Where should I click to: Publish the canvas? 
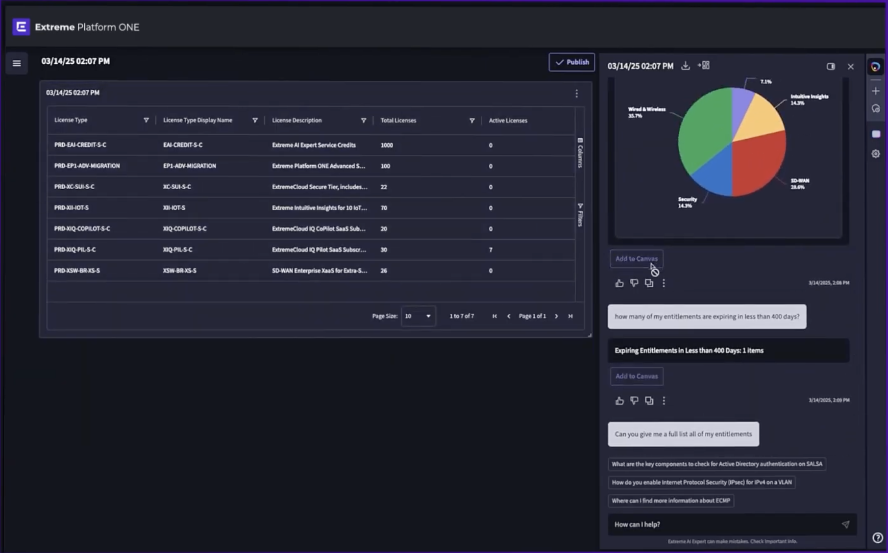[571, 62]
